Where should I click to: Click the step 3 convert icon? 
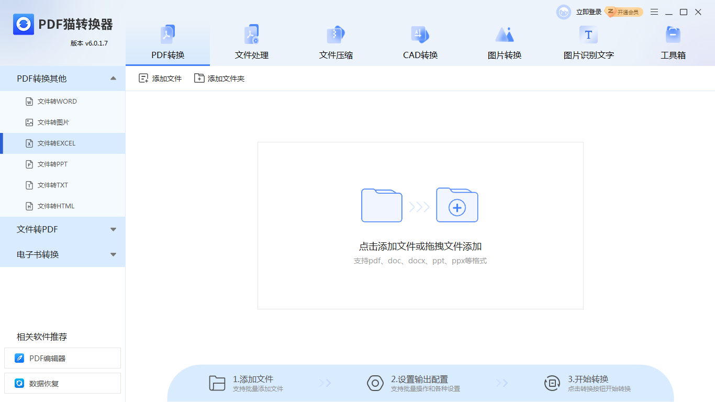(x=552, y=383)
